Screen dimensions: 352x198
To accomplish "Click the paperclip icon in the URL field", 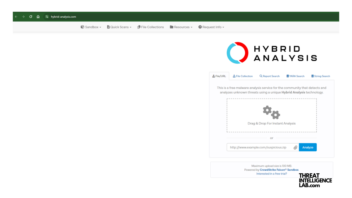I will 295,147.
